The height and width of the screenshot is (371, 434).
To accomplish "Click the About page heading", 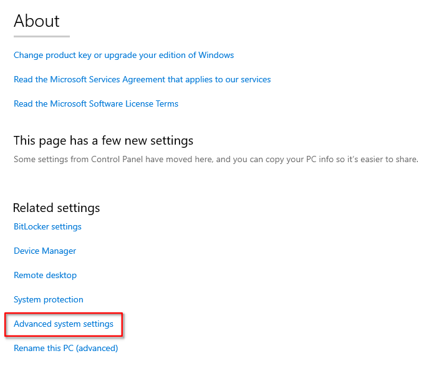I will [37, 21].
